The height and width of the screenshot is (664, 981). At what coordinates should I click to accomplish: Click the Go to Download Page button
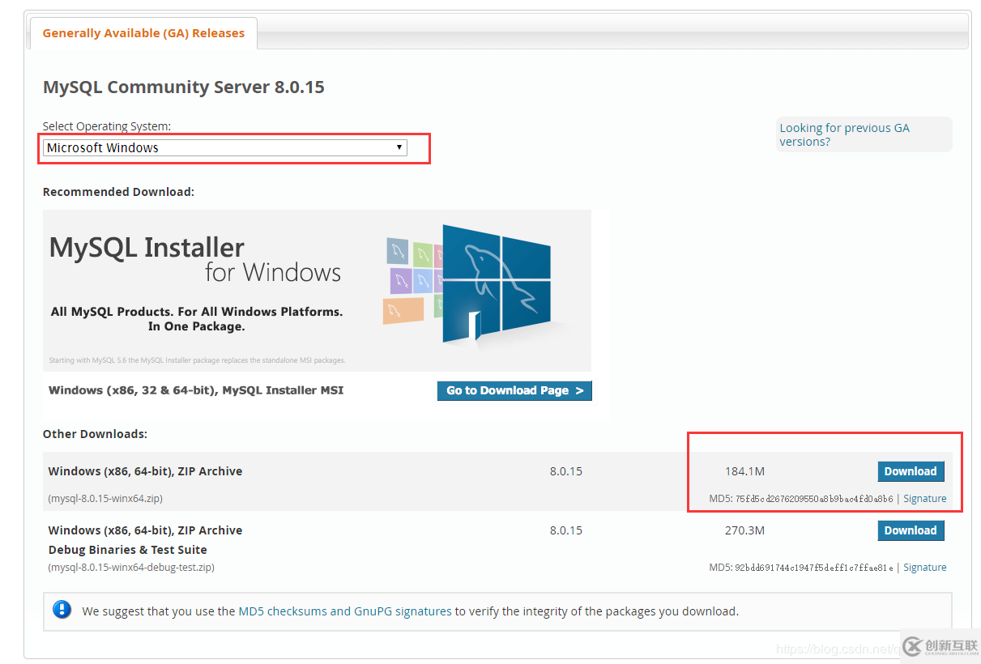tap(514, 390)
